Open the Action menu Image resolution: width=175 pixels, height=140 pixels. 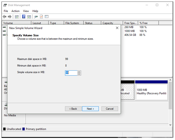click(x=15, y=11)
